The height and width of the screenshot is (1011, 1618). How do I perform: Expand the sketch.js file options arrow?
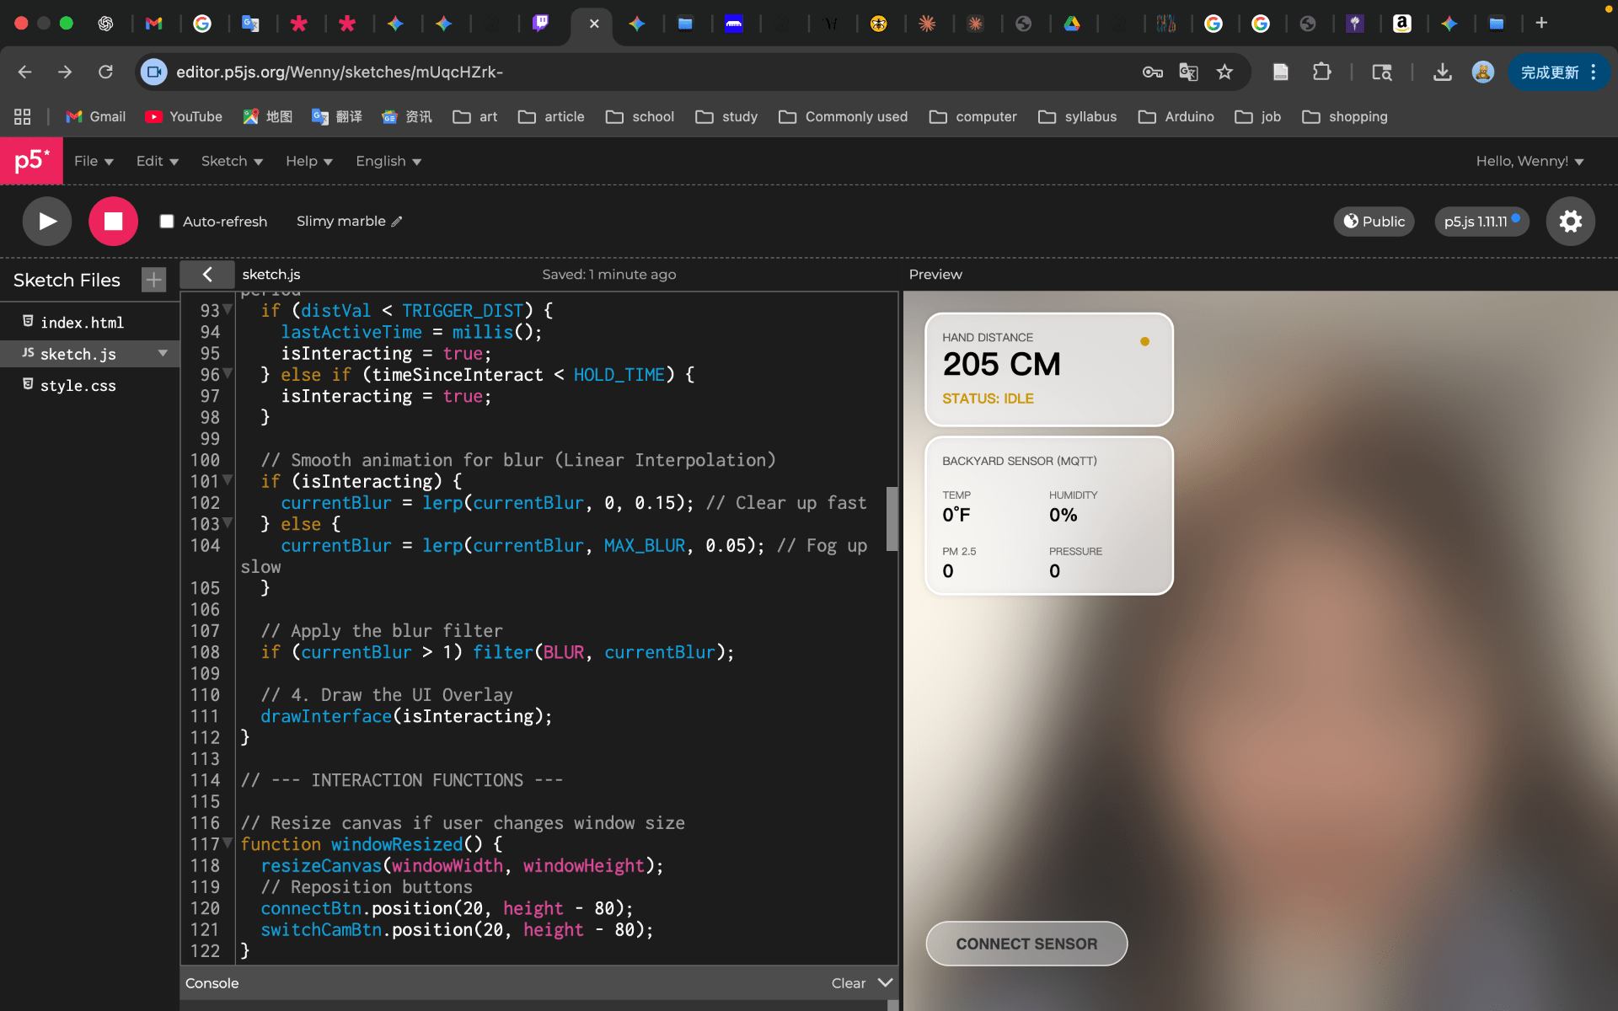coord(163,353)
